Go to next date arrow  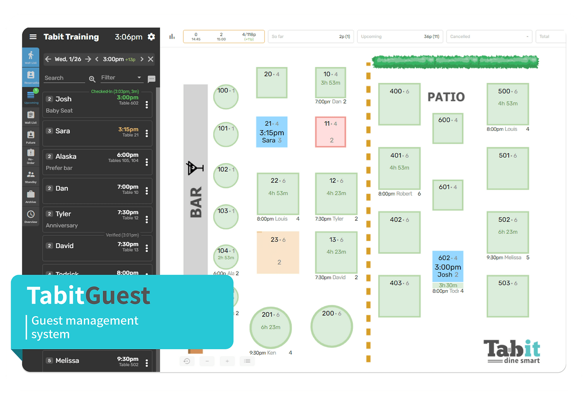tap(88, 59)
